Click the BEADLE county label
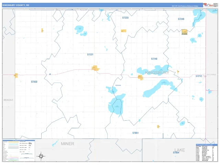The image size is (220, 165). 8,100
